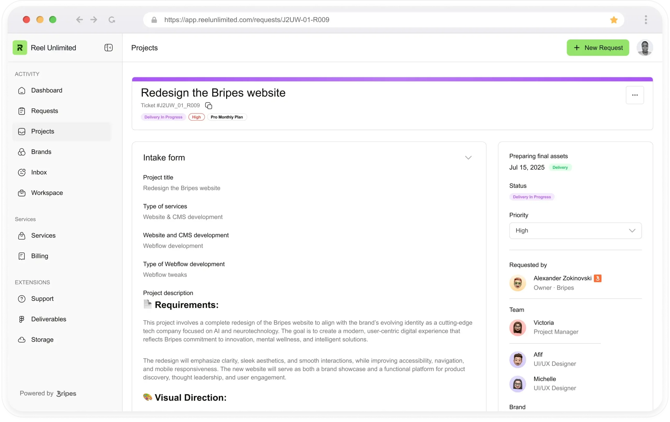Copy the ticket number with copy icon
This screenshot has height=422, width=670.
coord(209,106)
